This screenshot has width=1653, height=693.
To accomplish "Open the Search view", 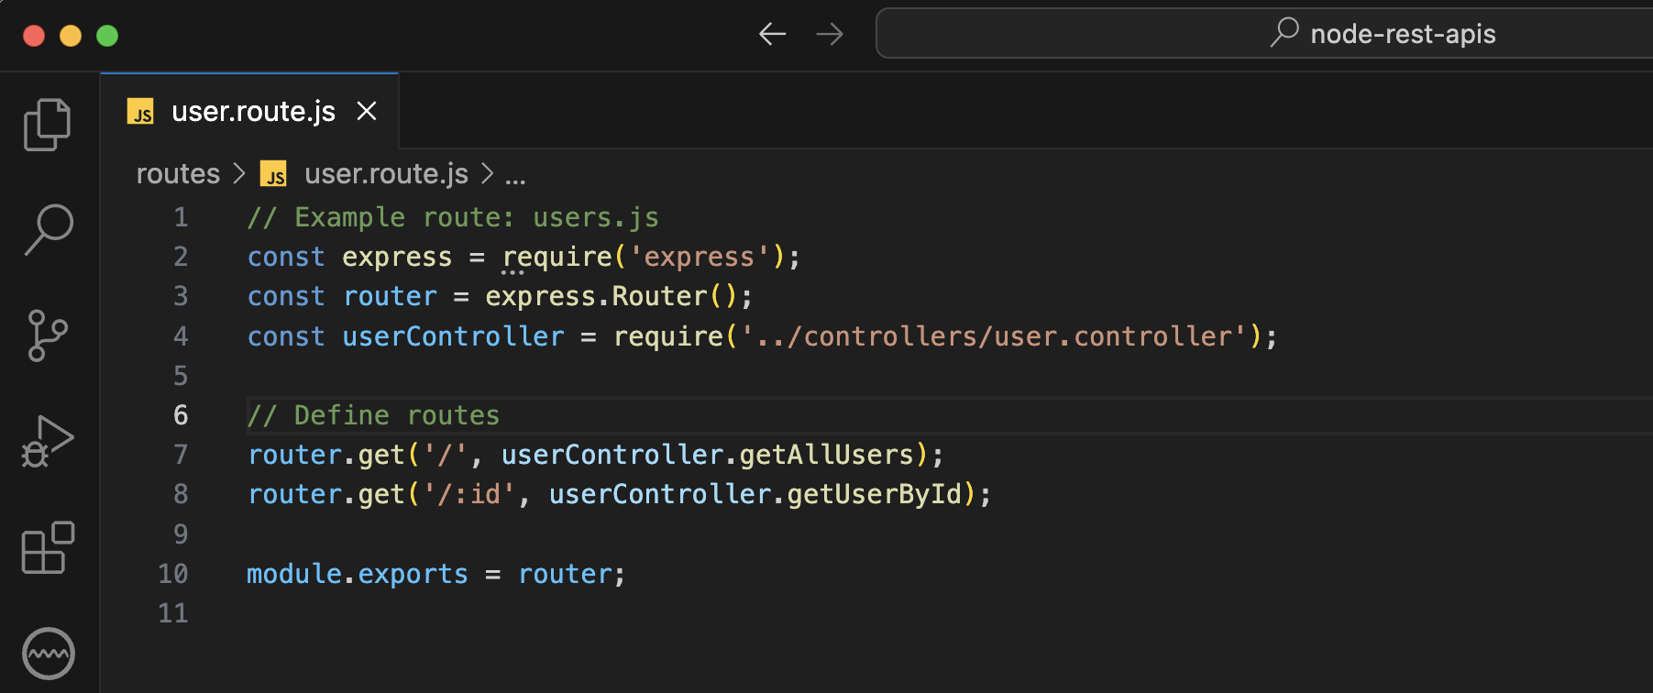I will (x=48, y=229).
